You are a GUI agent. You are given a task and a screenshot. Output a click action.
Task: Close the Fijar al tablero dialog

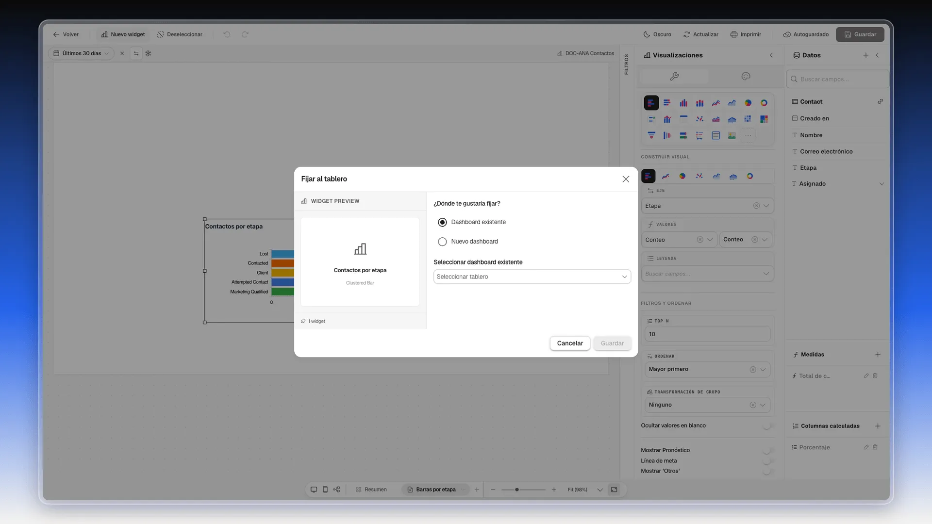tap(626, 179)
